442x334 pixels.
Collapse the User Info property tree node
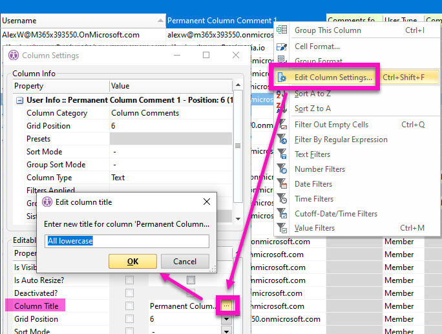tap(20, 100)
